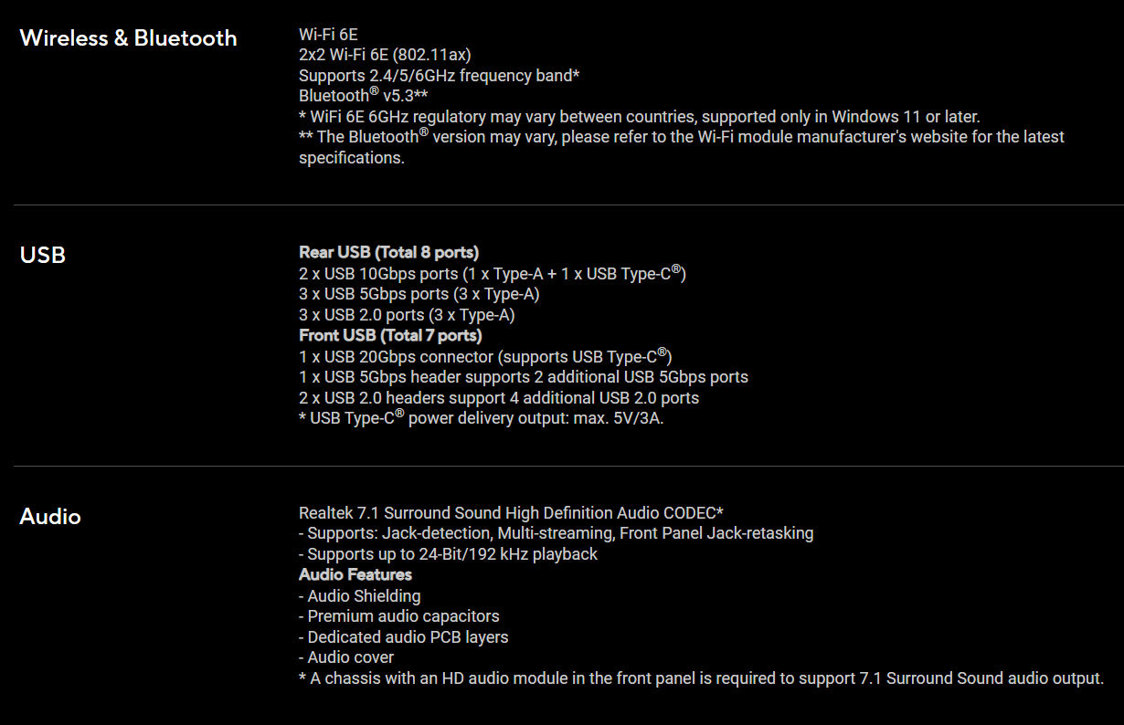Click the Wireless & Bluetooth section heading
The height and width of the screenshot is (725, 1124).
[128, 38]
